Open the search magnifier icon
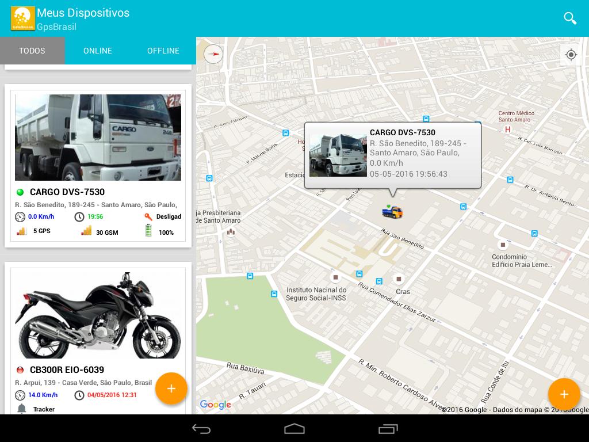 570,18
